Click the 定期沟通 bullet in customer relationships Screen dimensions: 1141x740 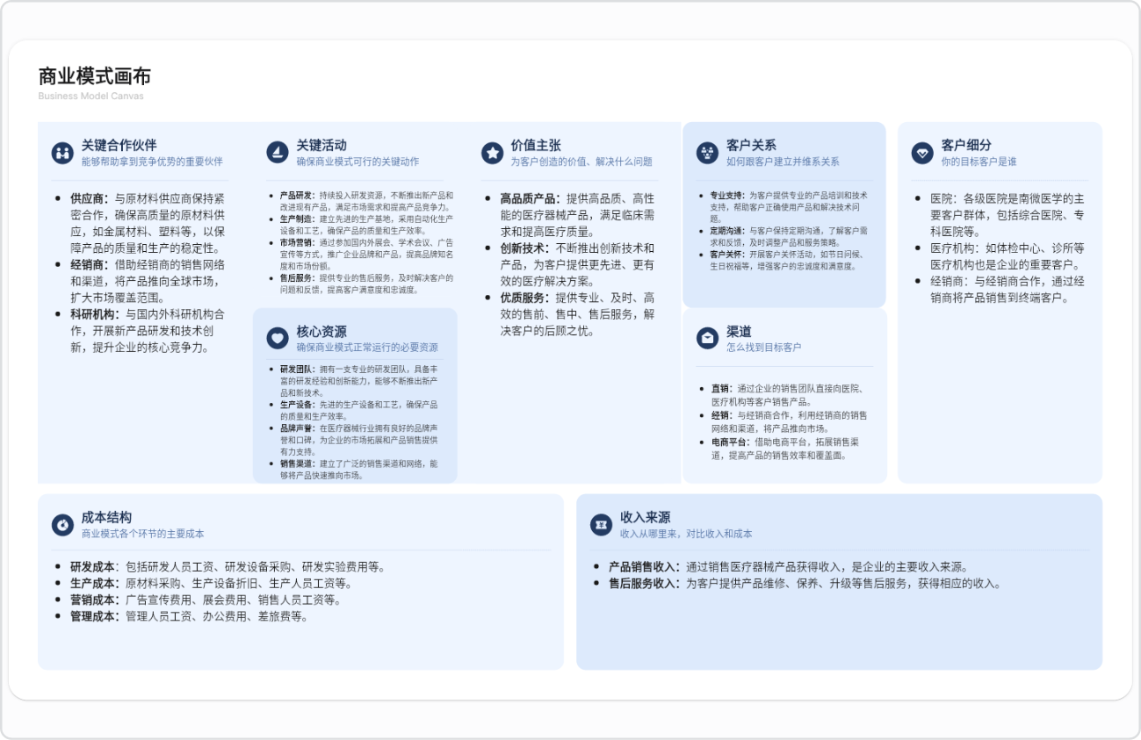(x=790, y=236)
